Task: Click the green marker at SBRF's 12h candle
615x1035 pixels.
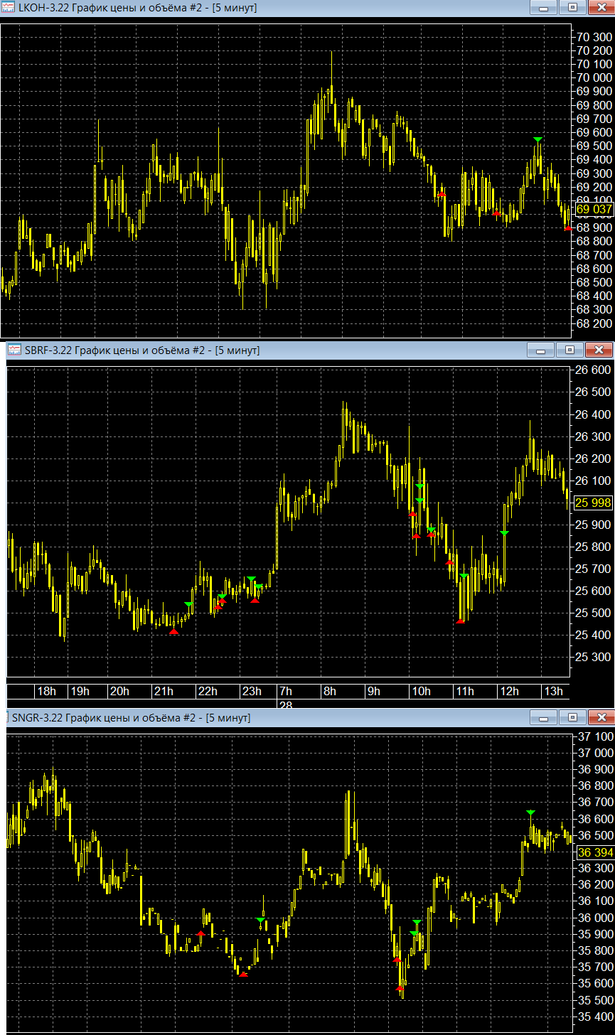Action: [504, 533]
